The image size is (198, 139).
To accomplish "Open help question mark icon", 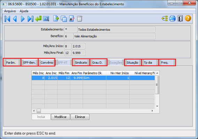I will click(x=188, y=18).
